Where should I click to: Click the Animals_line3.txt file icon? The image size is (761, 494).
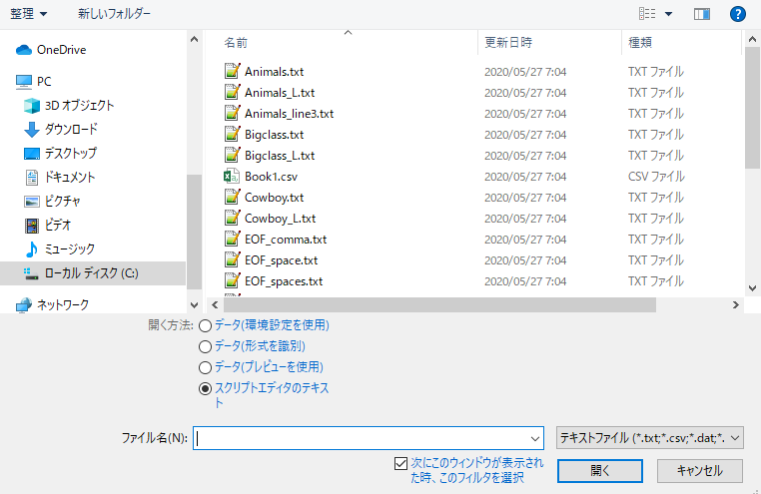coord(232,113)
